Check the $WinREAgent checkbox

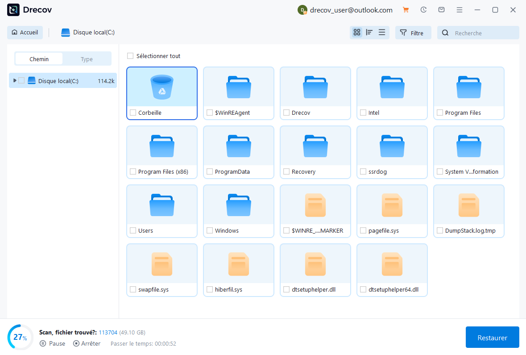click(210, 113)
